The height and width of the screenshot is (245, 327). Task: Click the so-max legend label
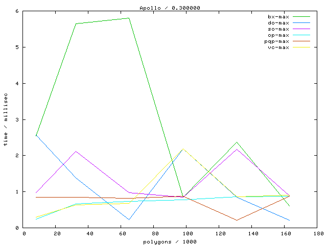click(278, 29)
